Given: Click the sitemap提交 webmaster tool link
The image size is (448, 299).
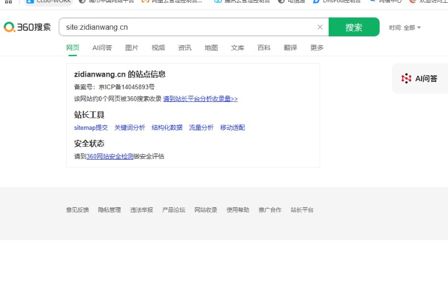Looking at the screenshot, I should (91, 128).
